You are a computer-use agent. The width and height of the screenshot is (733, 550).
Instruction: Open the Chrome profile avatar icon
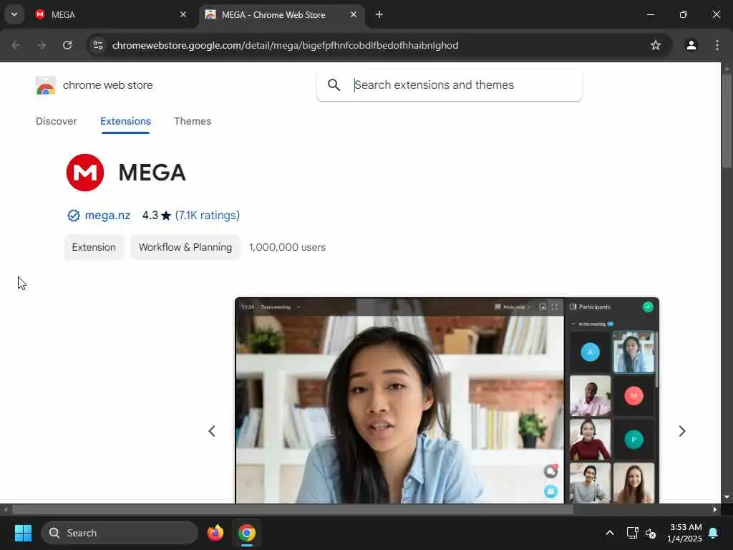coord(691,45)
